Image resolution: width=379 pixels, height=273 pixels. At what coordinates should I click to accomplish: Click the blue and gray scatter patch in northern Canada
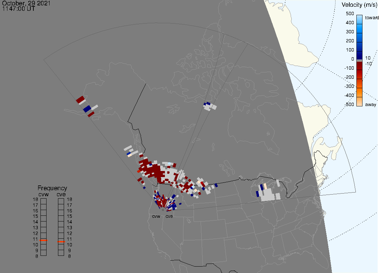coord(209,106)
